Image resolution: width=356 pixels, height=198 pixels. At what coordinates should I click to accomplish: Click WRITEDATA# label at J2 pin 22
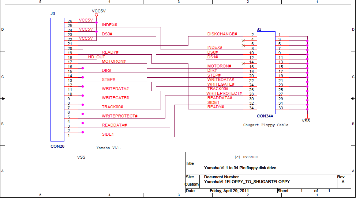coord(221,79)
